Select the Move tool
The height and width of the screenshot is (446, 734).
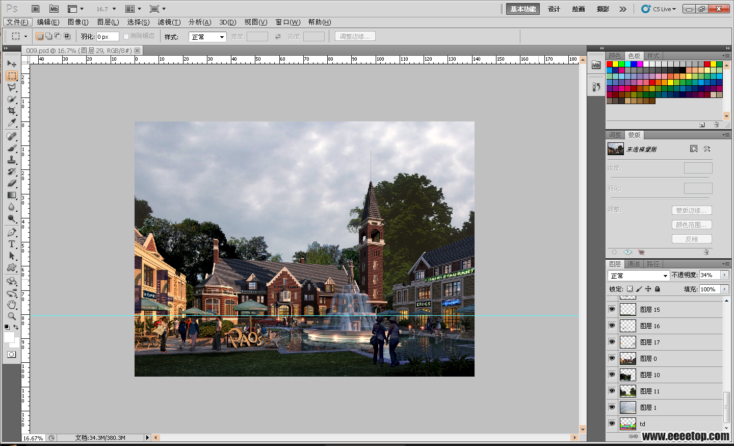tap(12, 63)
